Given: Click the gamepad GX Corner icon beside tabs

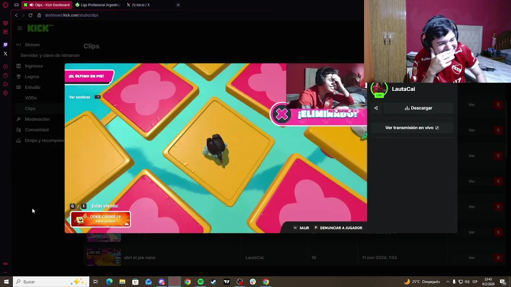Looking at the screenshot, I should pyautogui.click(x=16, y=5).
